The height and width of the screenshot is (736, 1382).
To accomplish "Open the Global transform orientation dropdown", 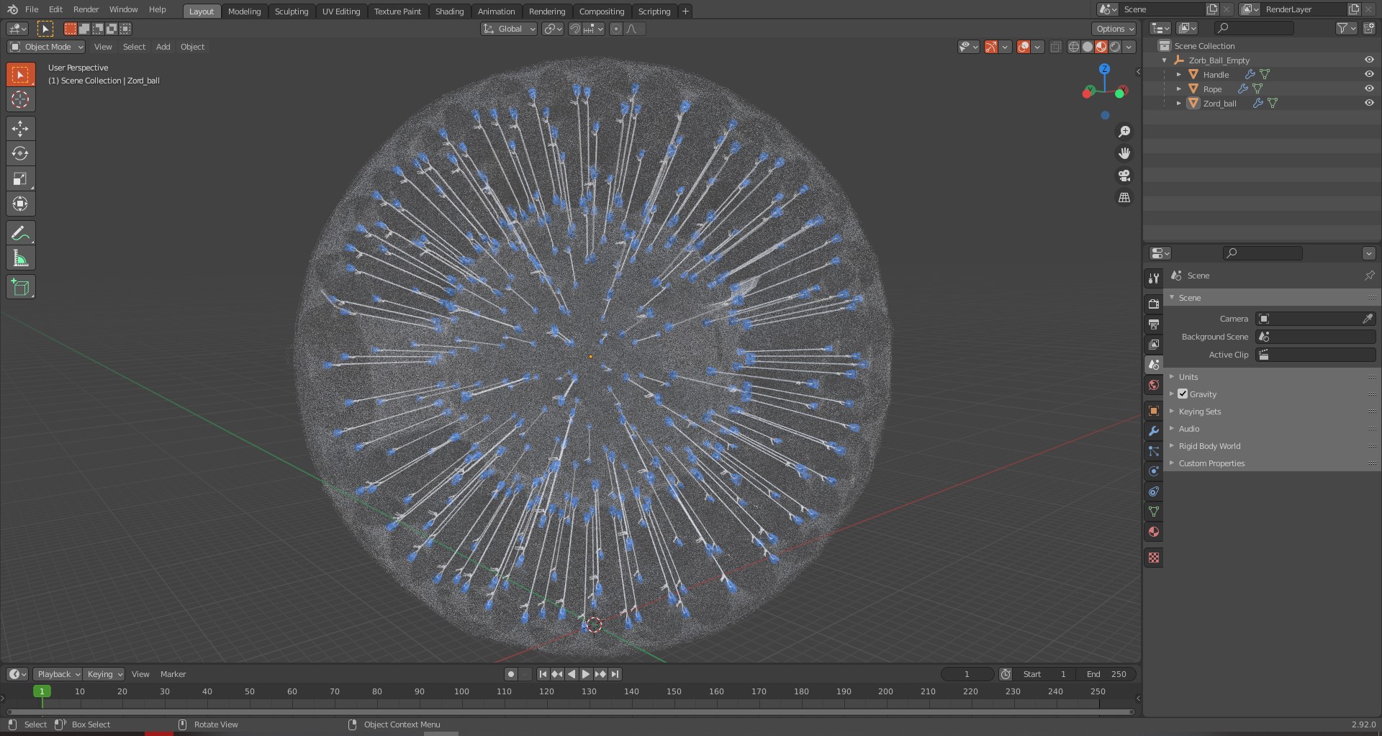I will tap(509, 29).
